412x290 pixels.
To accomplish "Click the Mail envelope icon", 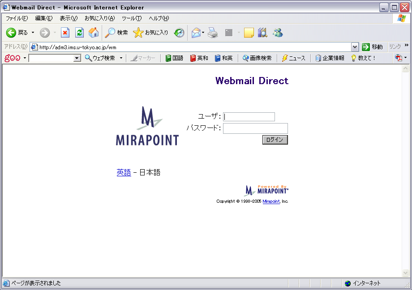I will [196, 33].
